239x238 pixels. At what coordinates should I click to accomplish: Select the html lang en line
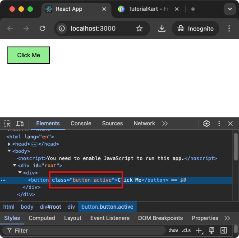30,137
